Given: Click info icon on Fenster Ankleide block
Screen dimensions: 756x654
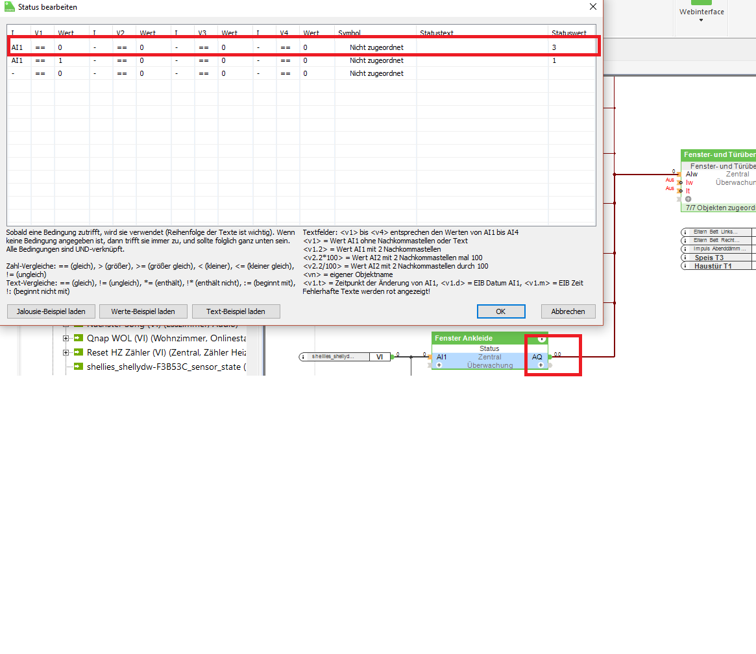Looking at the screenshot, I should pos(541,339).
